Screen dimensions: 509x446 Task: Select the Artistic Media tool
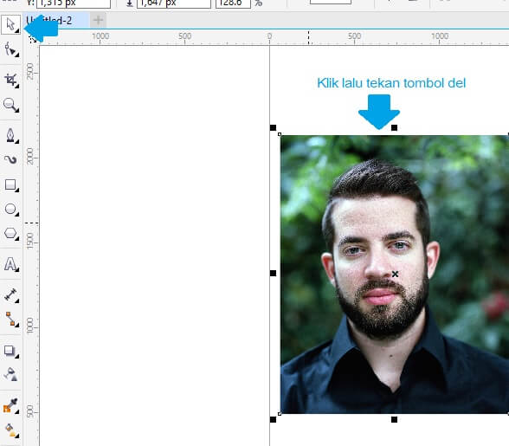[11, 160]
